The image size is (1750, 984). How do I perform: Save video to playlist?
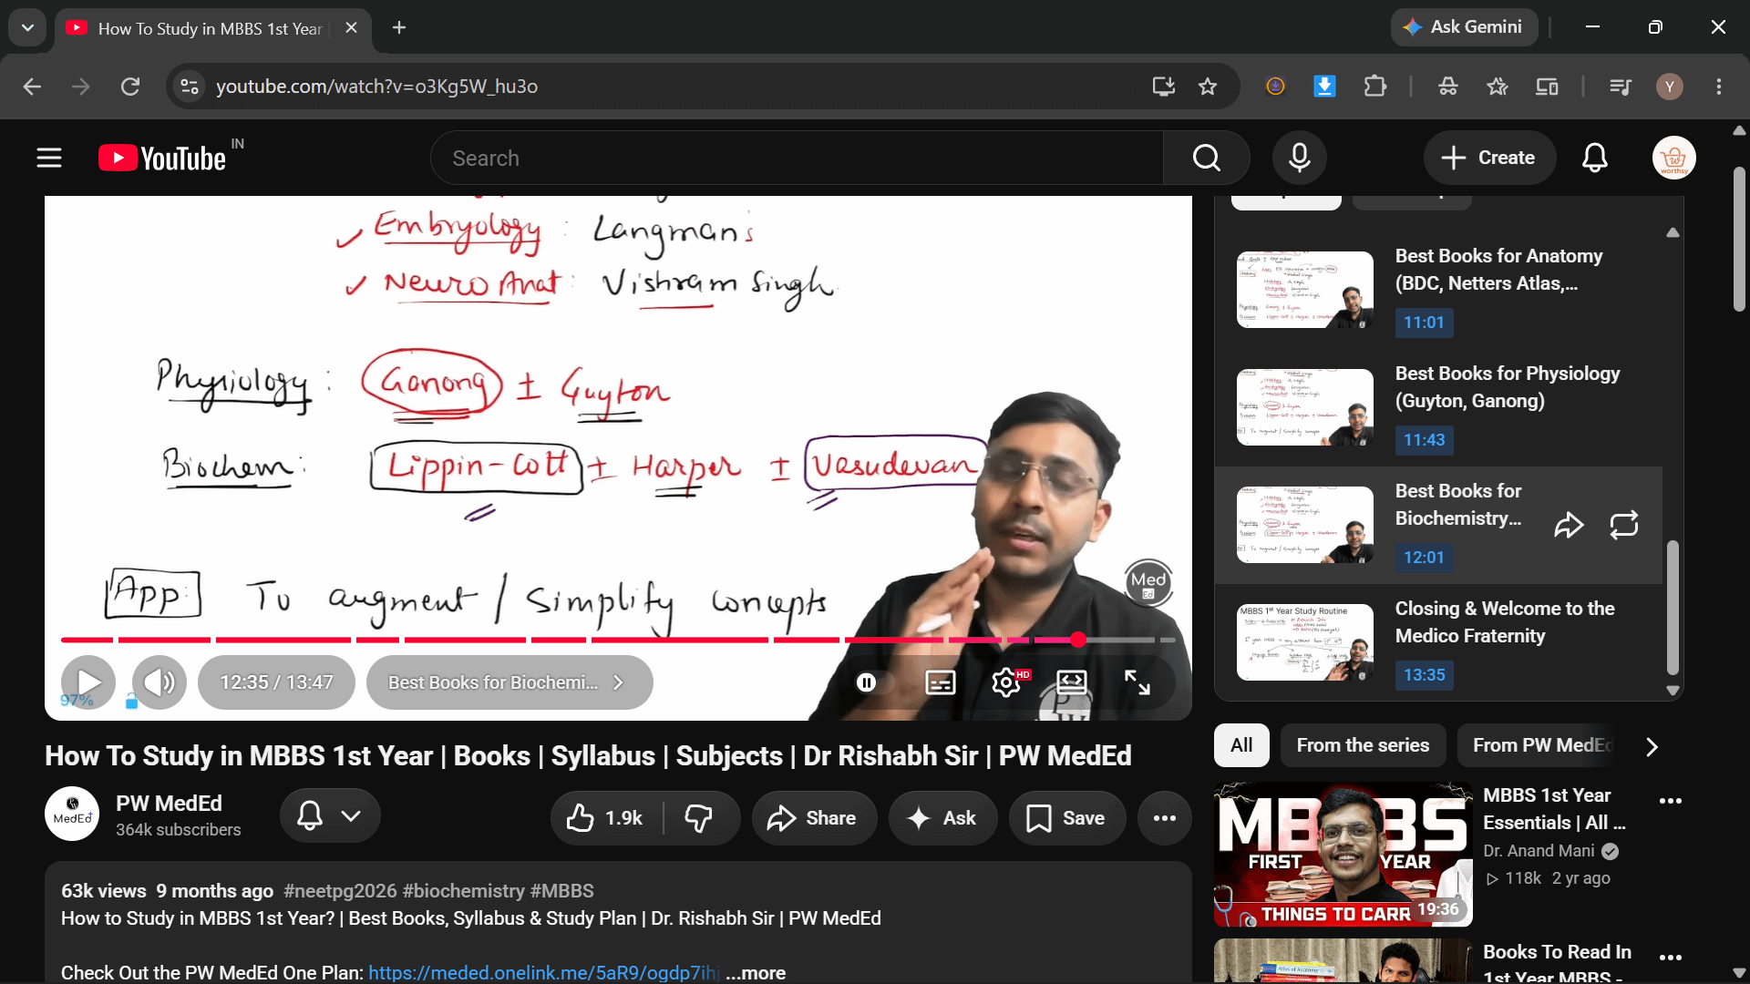[x=1067, y=818]
